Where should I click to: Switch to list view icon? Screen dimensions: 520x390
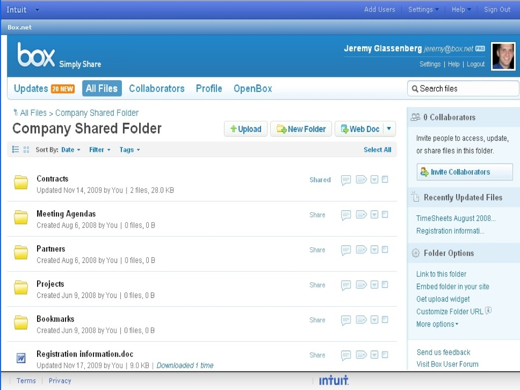click(x=15, y=150)
